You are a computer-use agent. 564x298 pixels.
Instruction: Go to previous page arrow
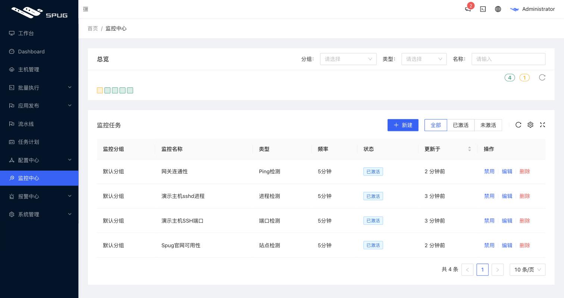(x=467, y=270)
